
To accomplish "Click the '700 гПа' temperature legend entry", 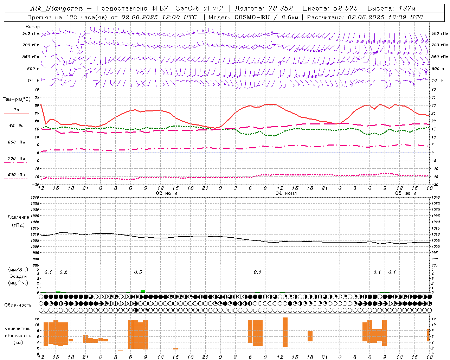I will click(17, 158).
